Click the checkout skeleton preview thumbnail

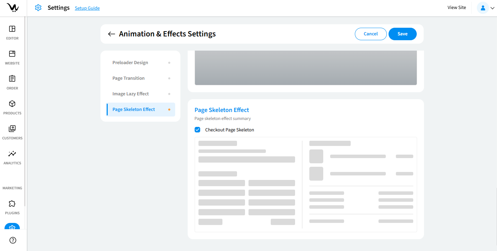[305, 184]
